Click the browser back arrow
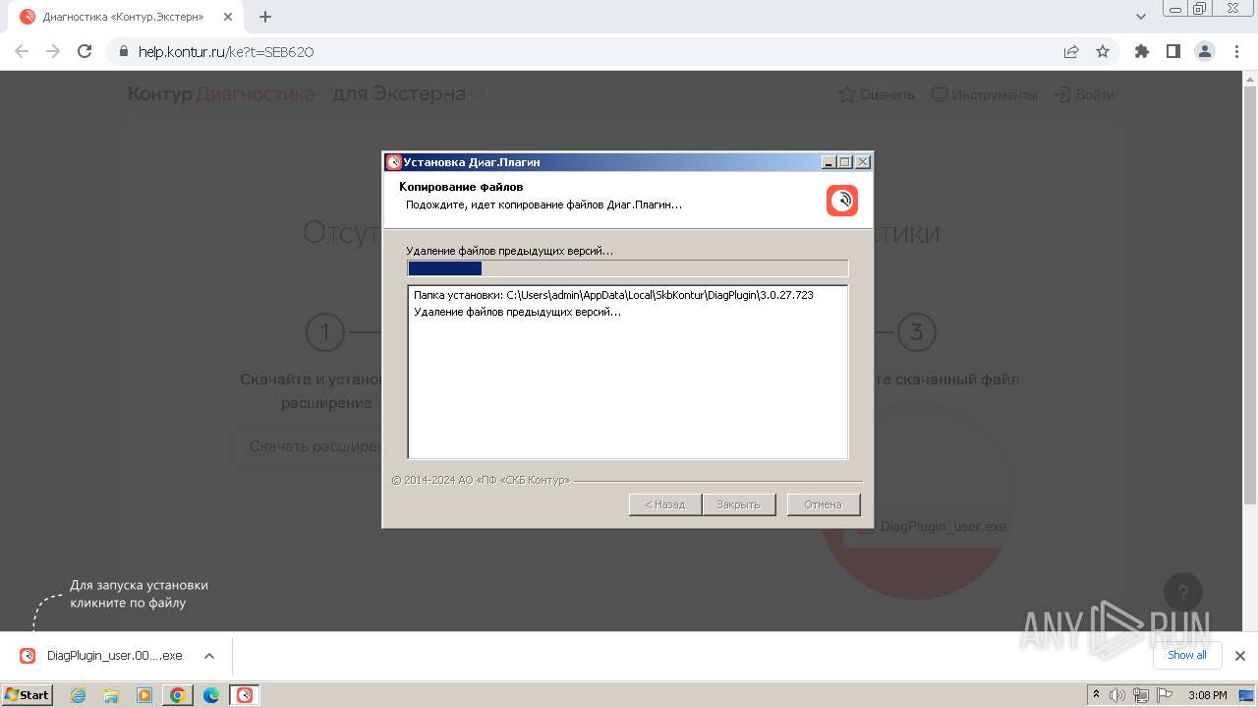The height and width of the screenshot is (708, 1258). (x=22, y=51)
